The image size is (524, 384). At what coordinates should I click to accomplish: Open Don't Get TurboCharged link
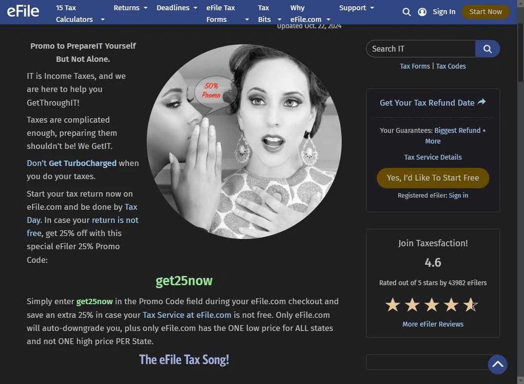pos(72,163)
